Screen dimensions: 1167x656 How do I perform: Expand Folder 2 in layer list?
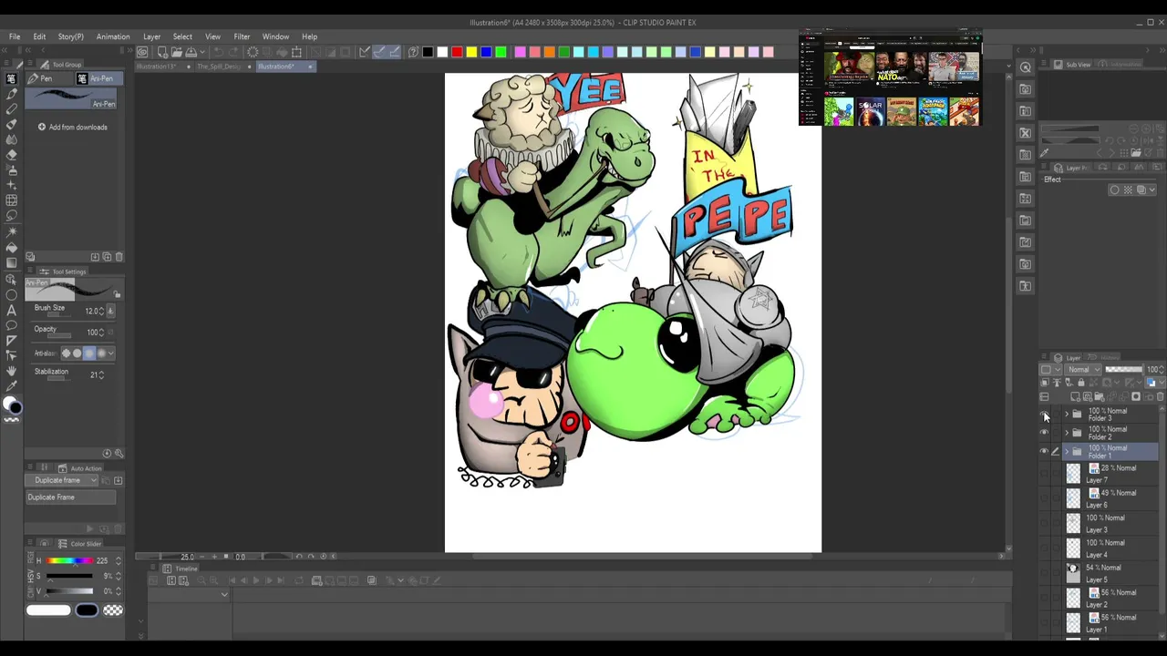tap(1067, 433)
